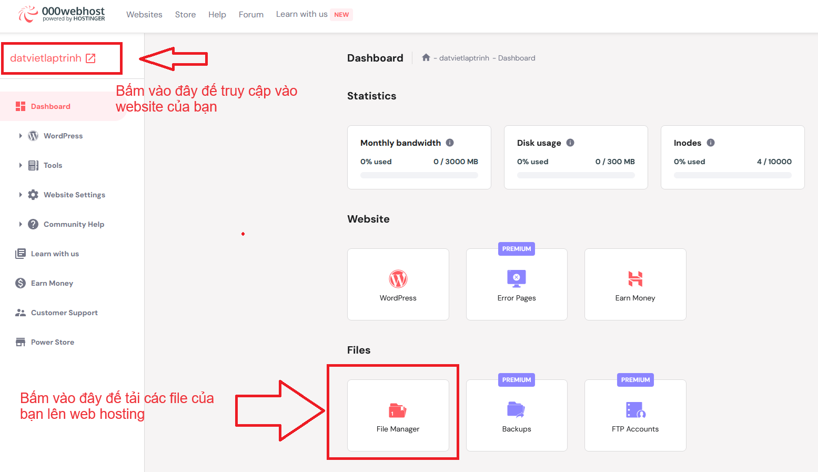Click the Dashboard grid icon in sidebar
Screen dimensions: 818x472
(21, 106)
